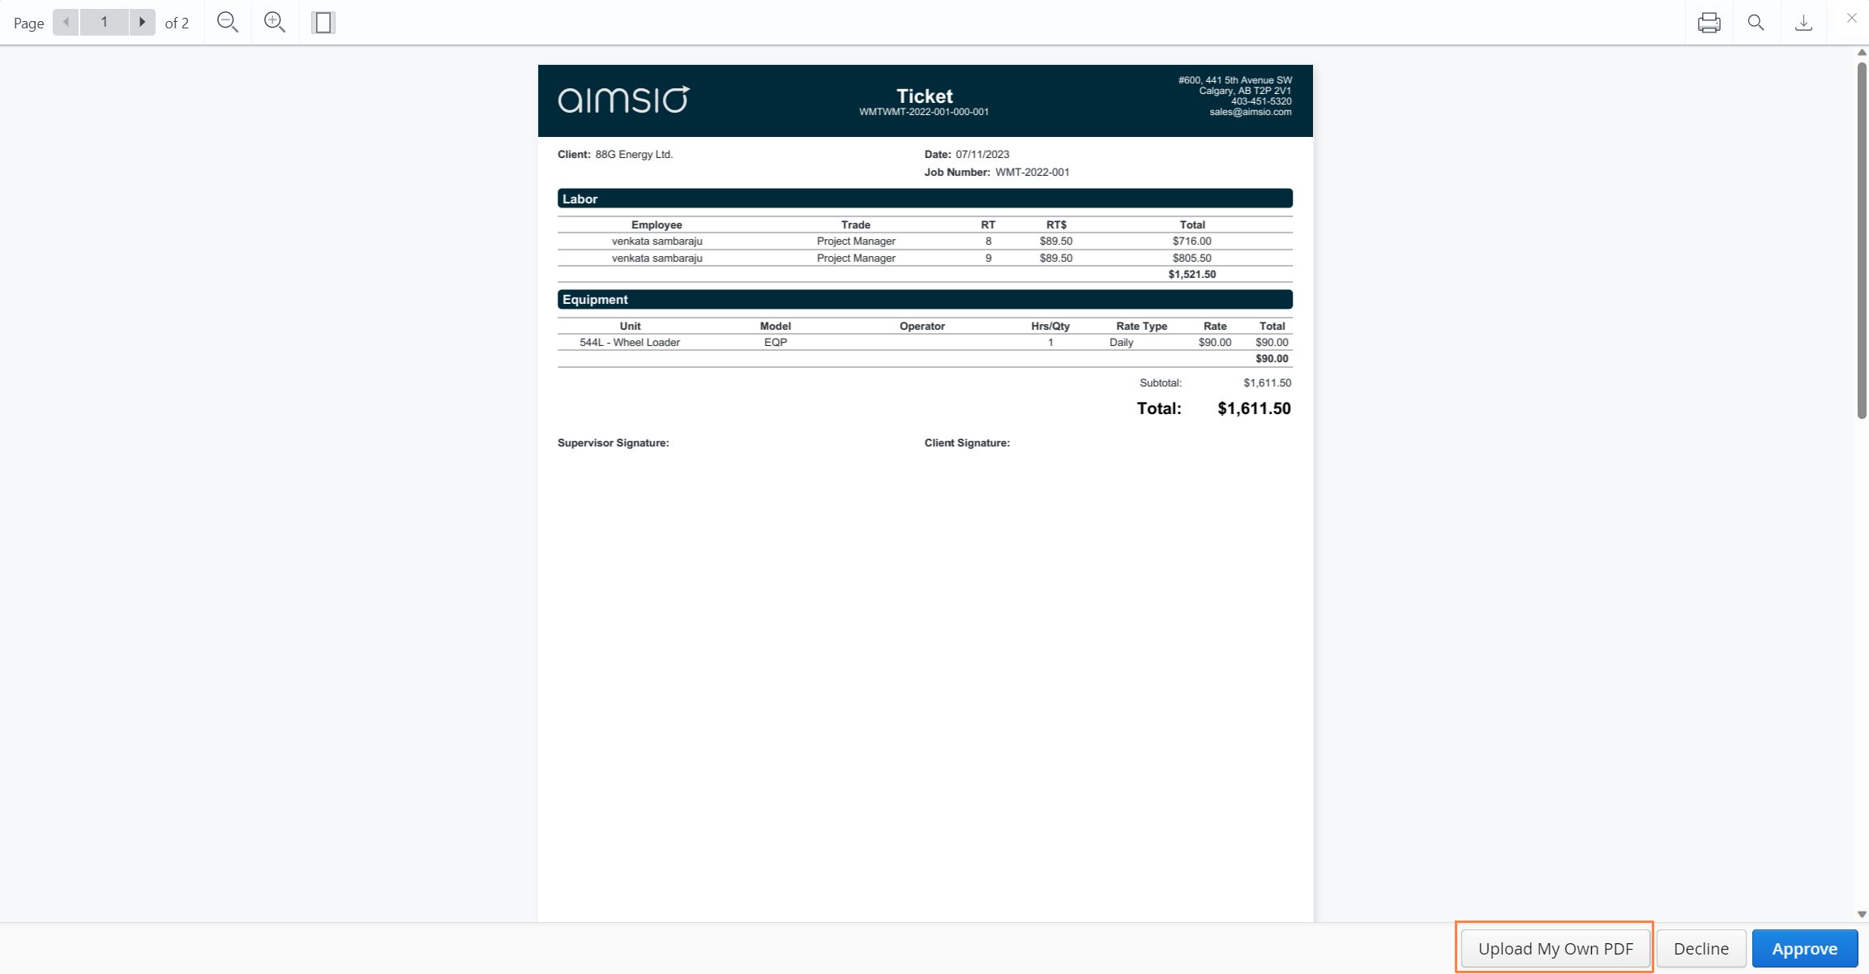Click the client name 88G Energy Ltd.

click(x=634, y=154)
